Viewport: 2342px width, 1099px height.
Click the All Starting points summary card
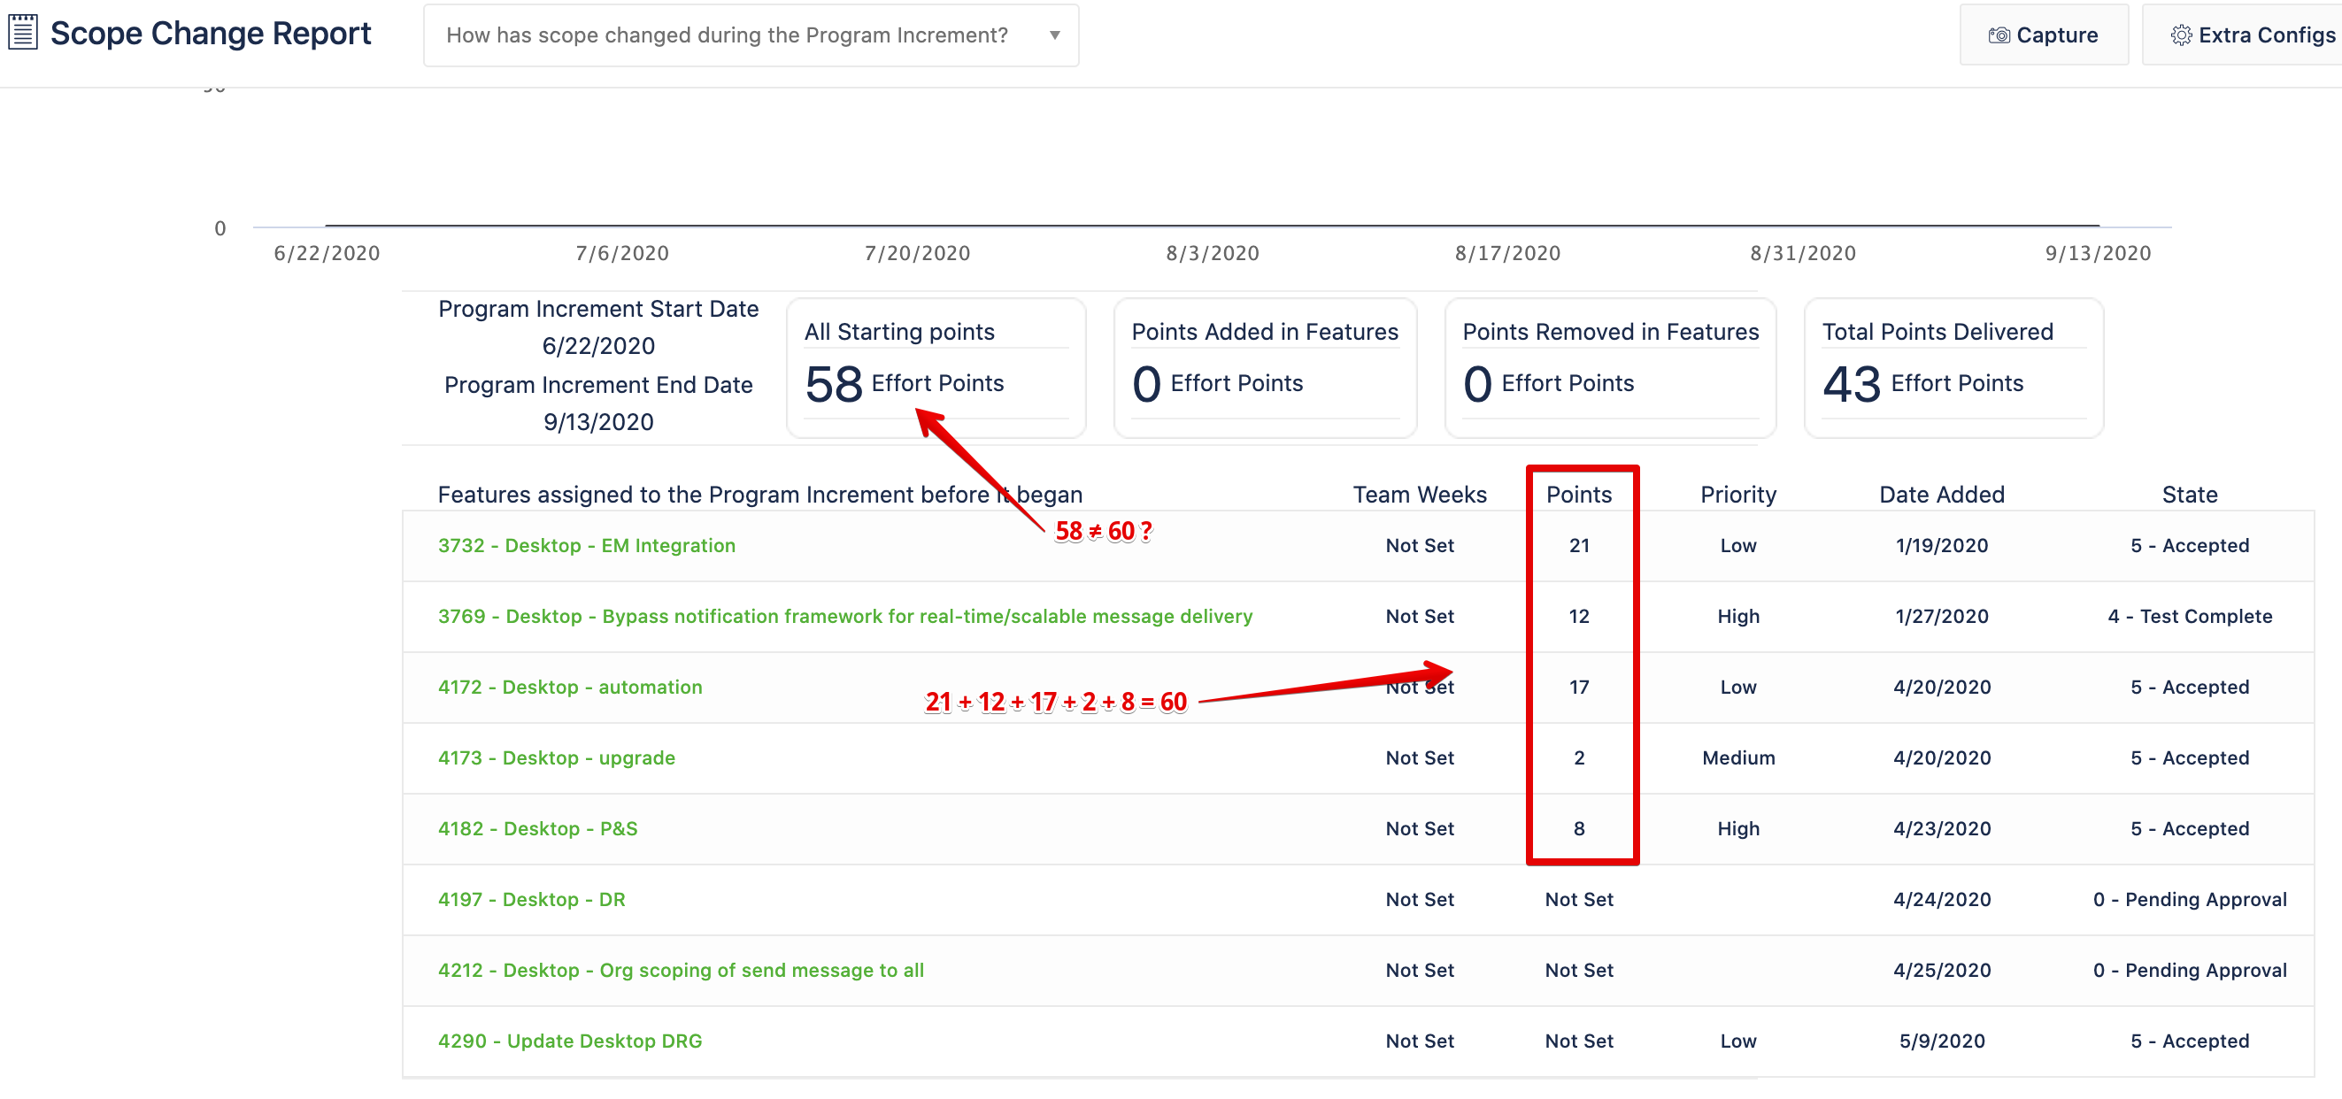click(x=936, y=367)
